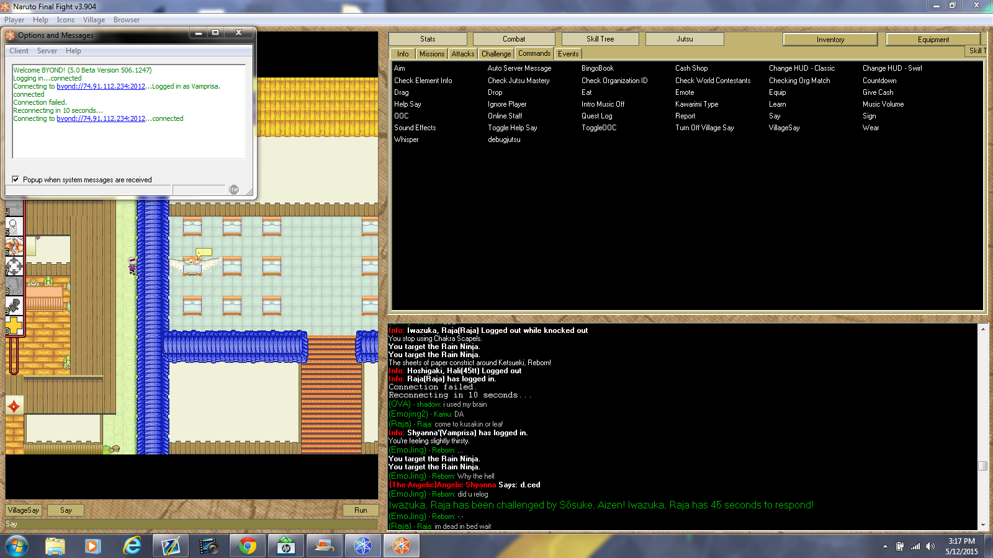Launch Windows Media Player from the taskbar
This screenshot has height=558, width=993.
tap(93, 546)
